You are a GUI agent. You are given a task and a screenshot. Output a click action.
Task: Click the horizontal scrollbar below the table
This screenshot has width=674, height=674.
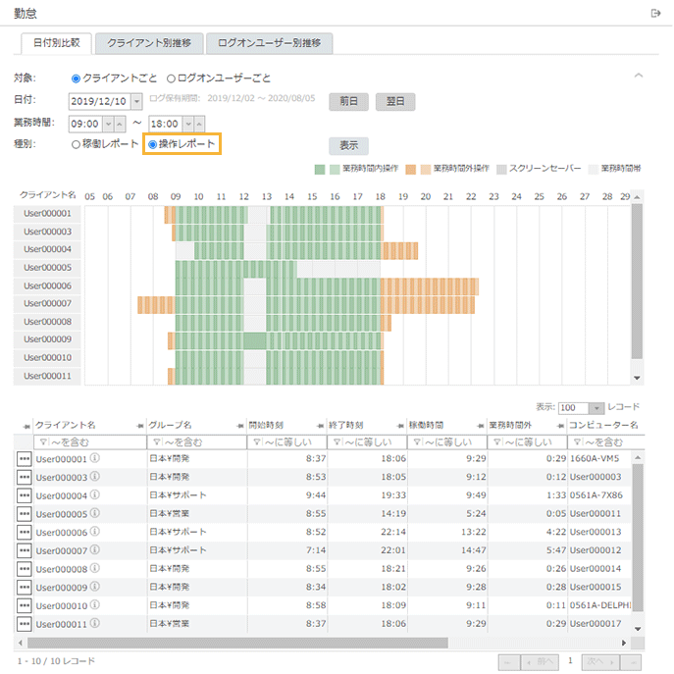tap(235, 643)
